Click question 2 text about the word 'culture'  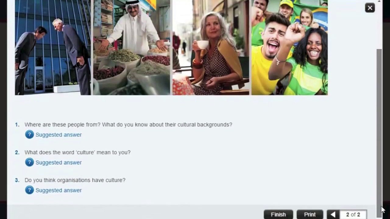(77, 152)
